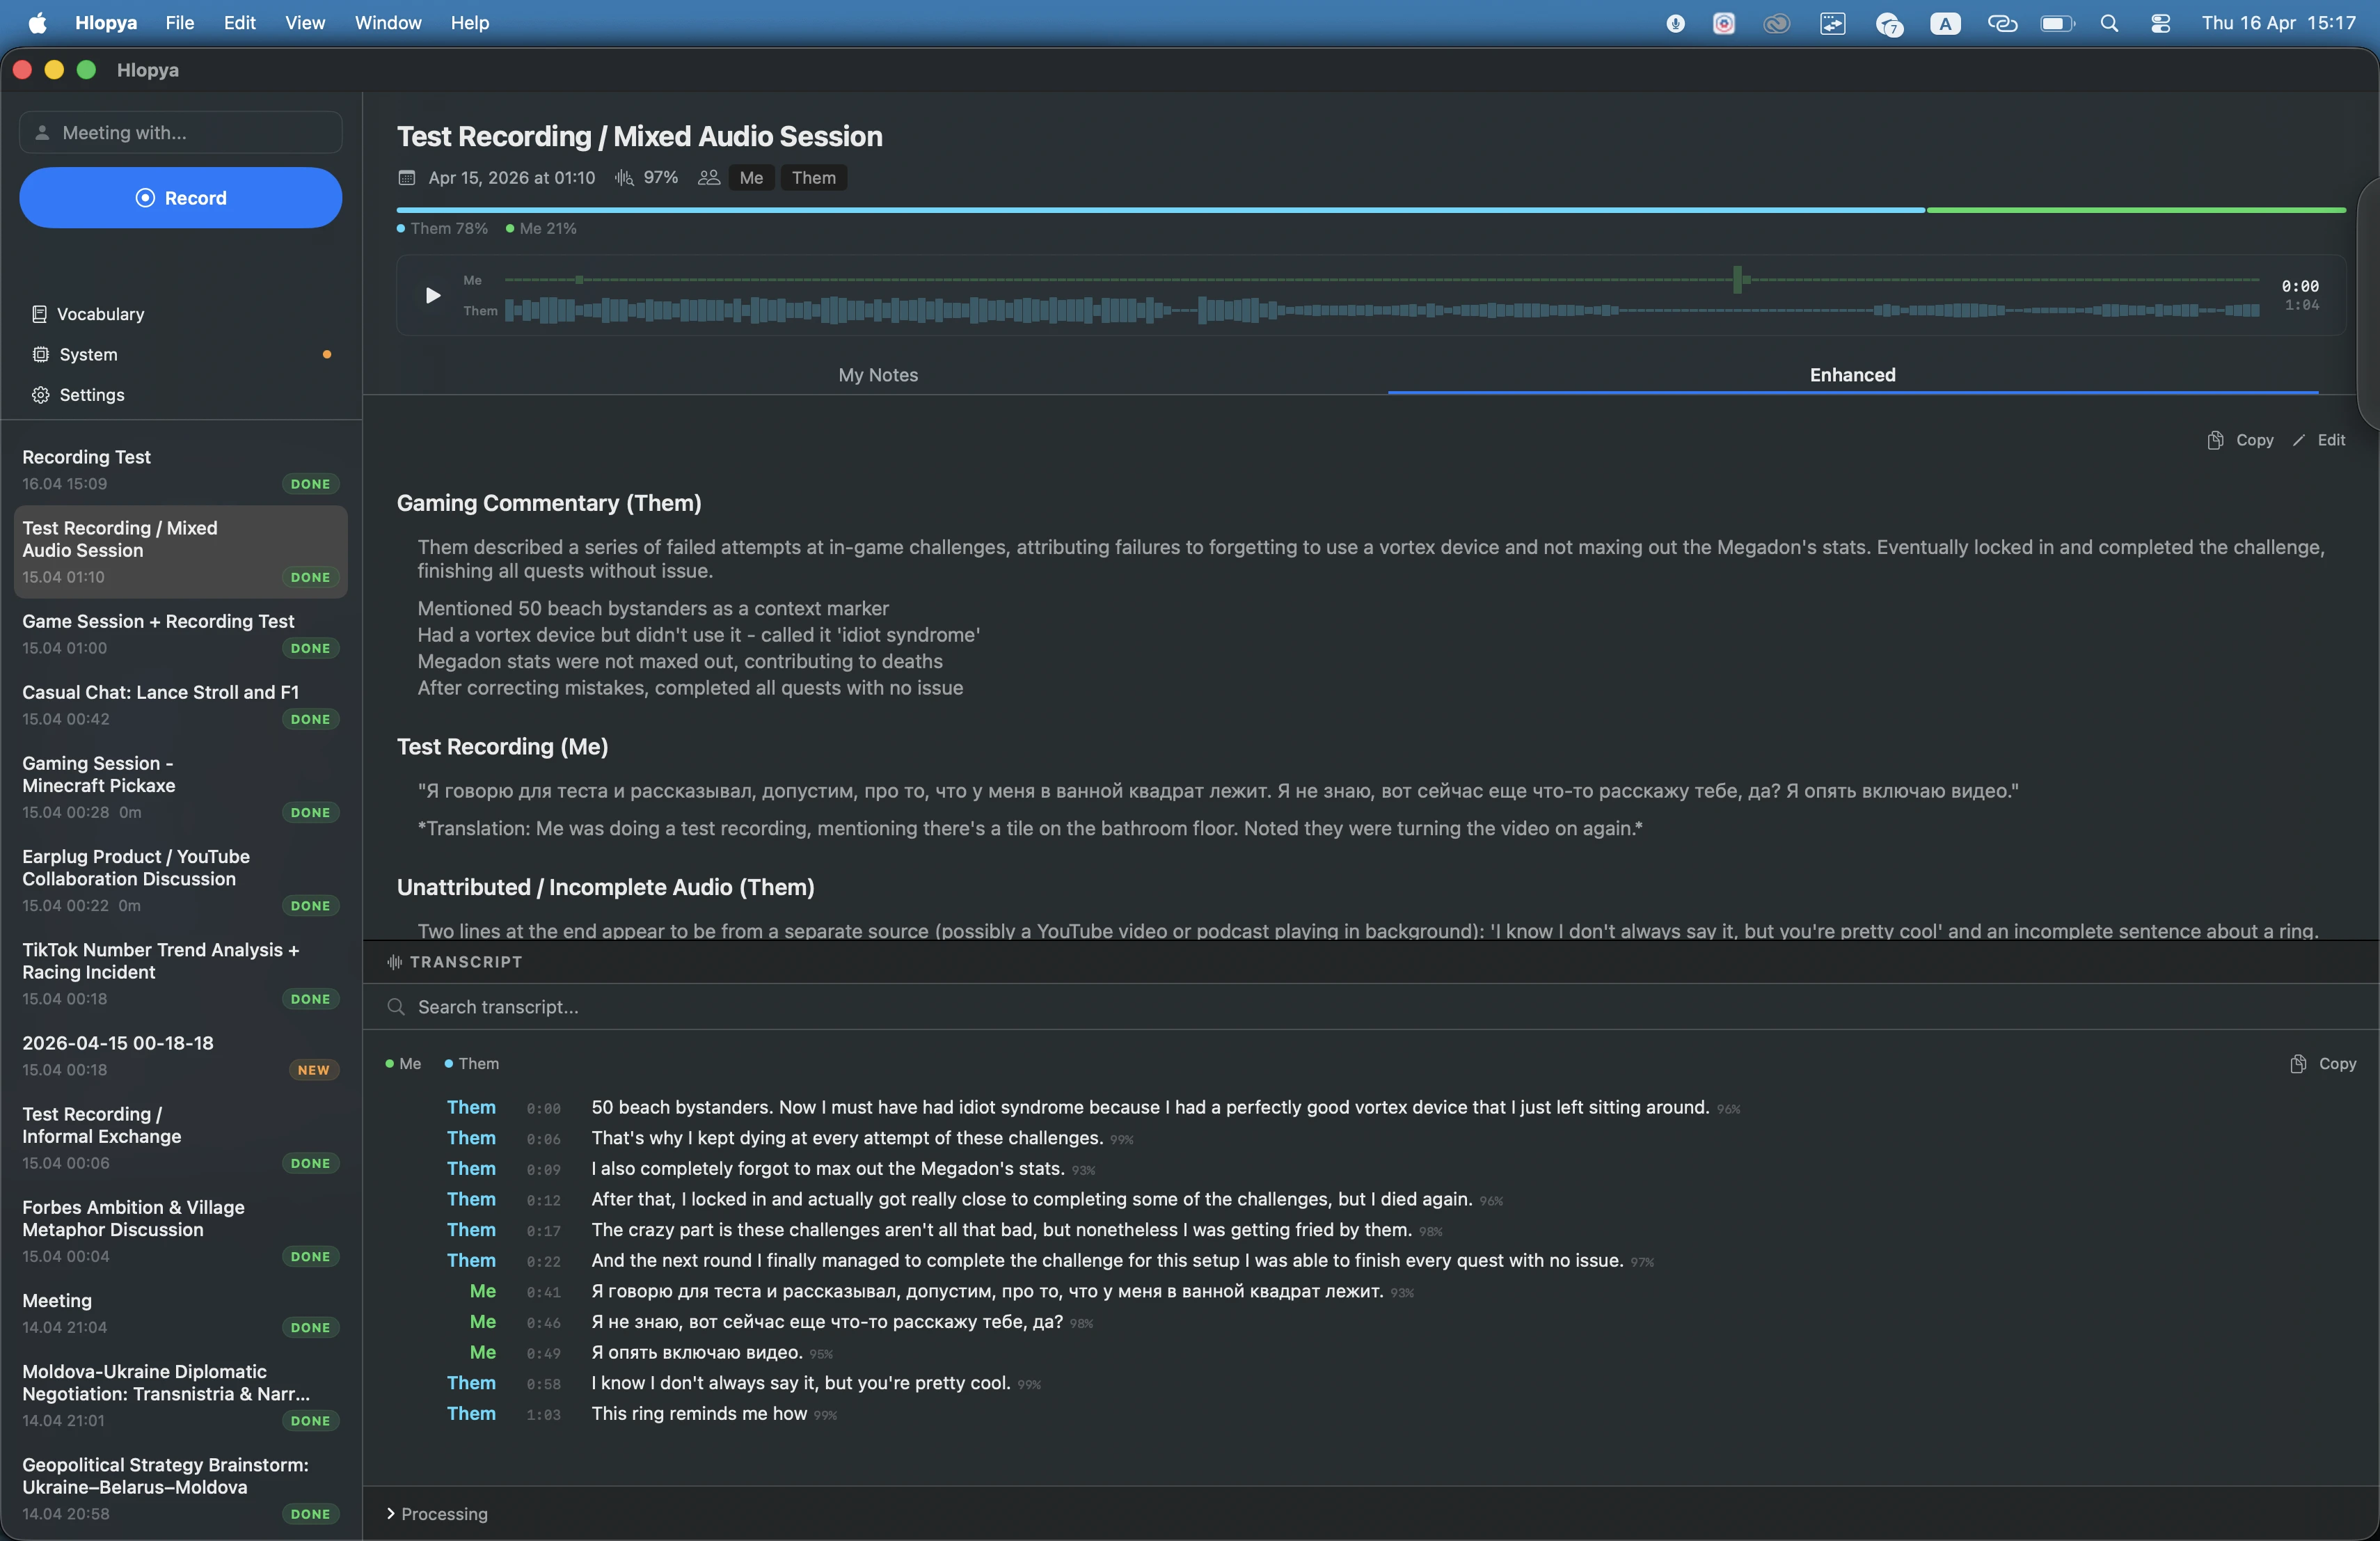
Task: Expand the Processing section
Action: tap(437, 1514)
